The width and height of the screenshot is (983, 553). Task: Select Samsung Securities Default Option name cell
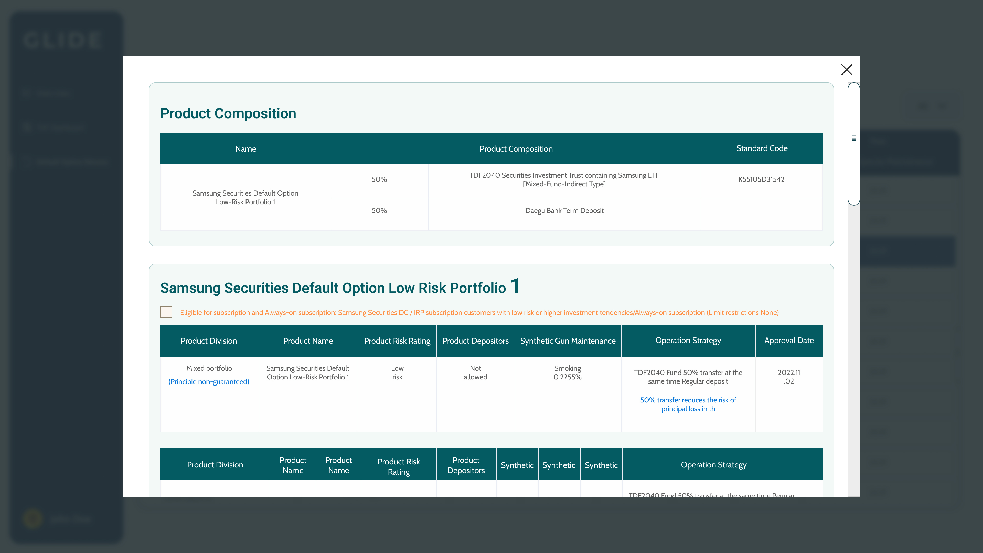pyautogui.click(x=245, y=197)
